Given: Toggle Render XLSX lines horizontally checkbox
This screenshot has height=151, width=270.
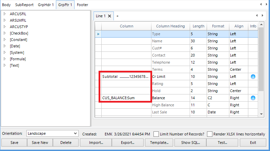Looking at the screenshot, I should pos(210,134).
